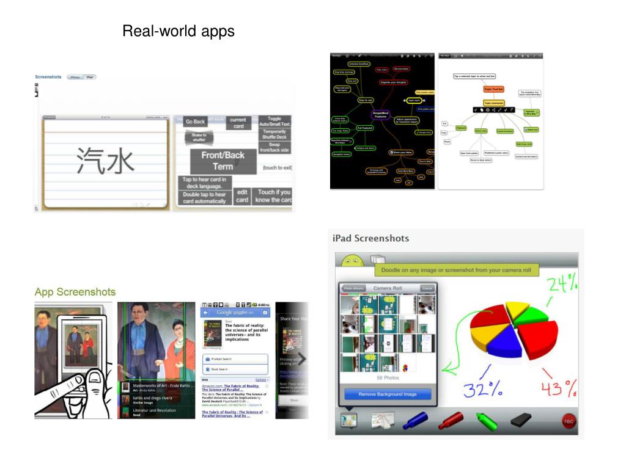Tap Product Search in Goggles result
This screenshot has height=469, width=626.
pyautogui.click(x=235, y=359)
